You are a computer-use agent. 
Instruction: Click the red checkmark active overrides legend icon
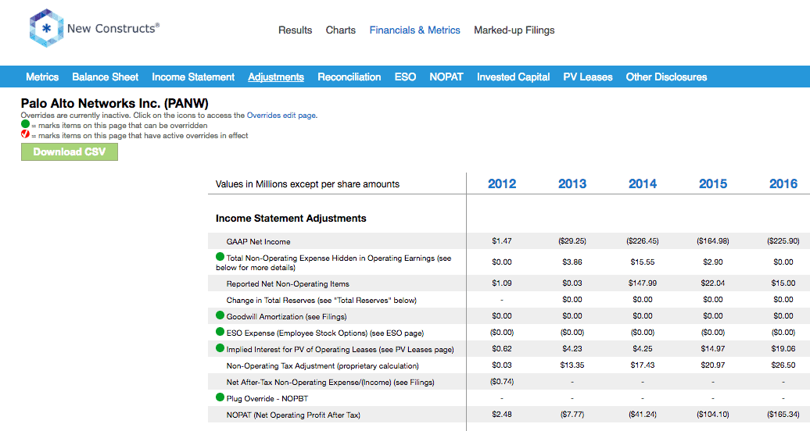(25, 134)
